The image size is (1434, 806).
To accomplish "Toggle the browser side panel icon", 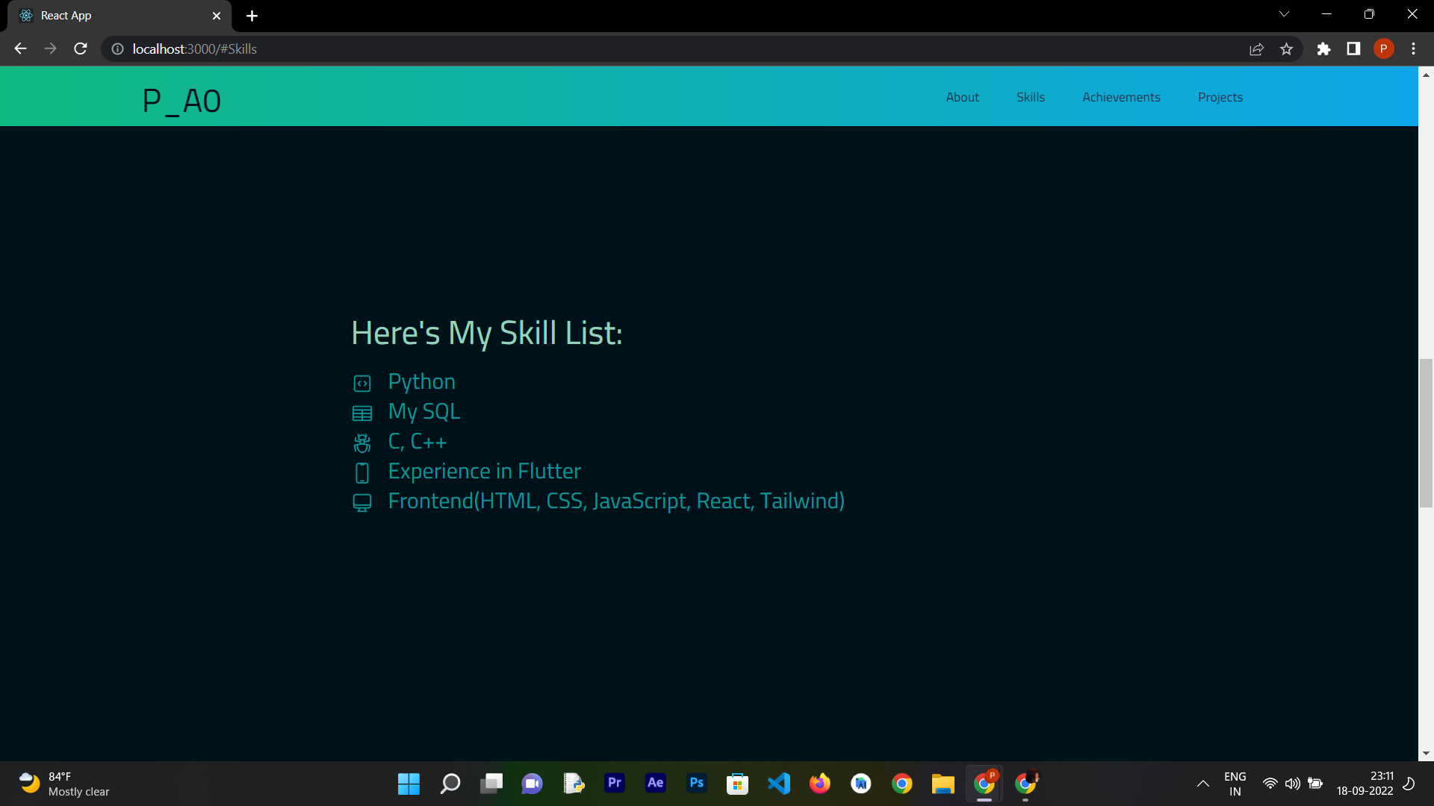I will tap(1353, 49).
